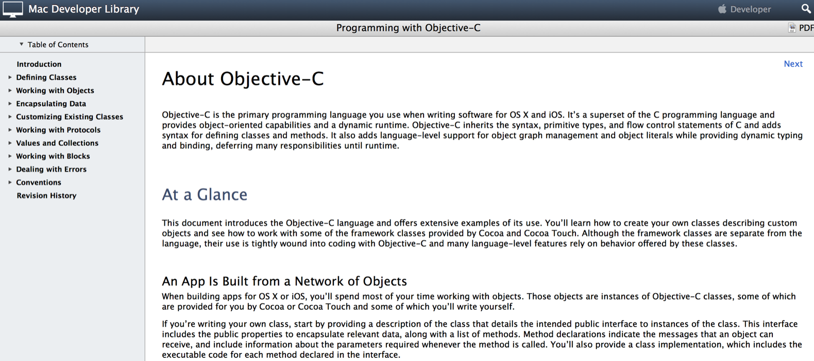Go to Working with Objects chapter

[55, 91]
